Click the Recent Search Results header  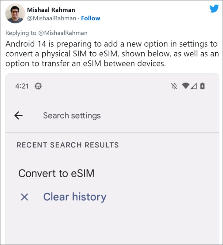click(x=67, y=145)
